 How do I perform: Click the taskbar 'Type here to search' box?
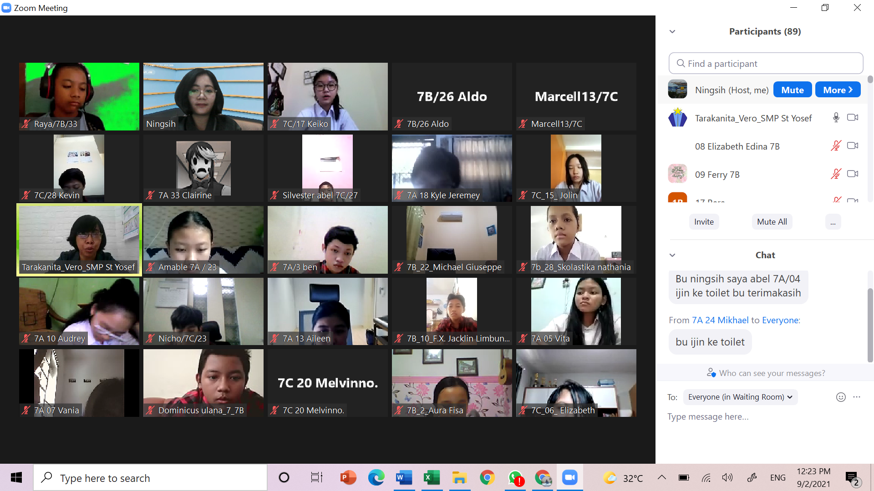(150, 477)
